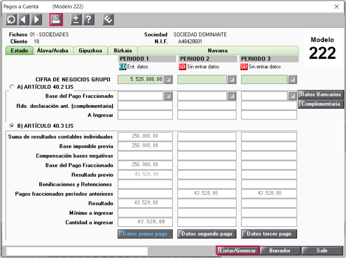Click the PERIODO 2 column header
The image size is (346, 258).
click(x=208, y=59)
